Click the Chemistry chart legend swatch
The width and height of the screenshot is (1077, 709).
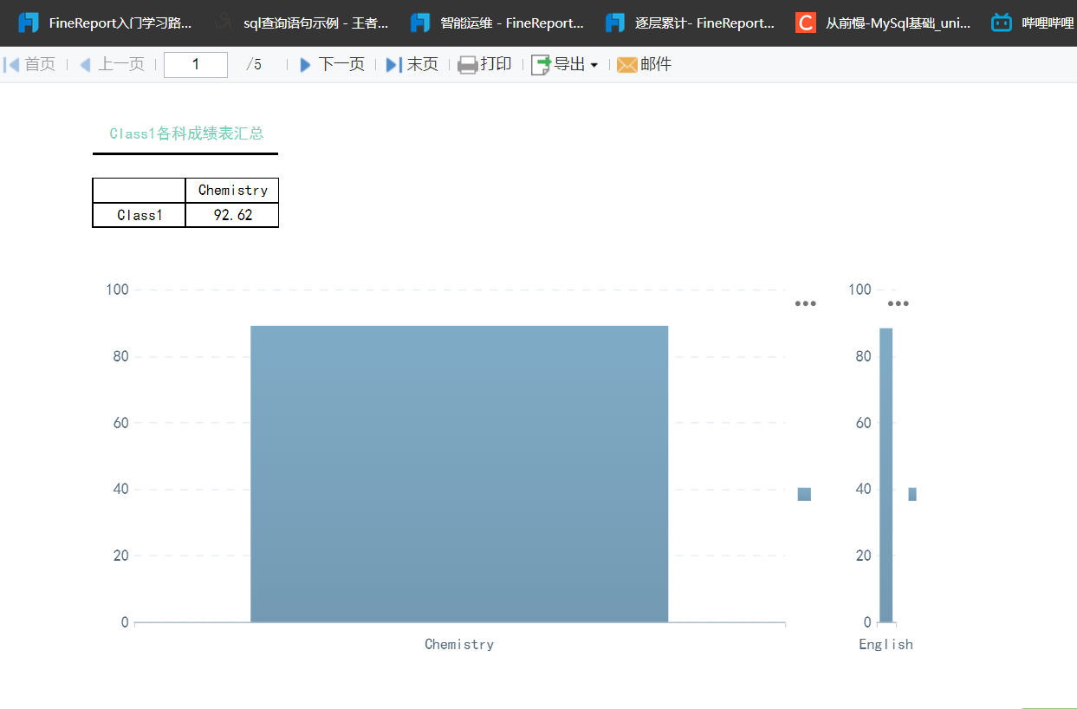tap(804, 494)
